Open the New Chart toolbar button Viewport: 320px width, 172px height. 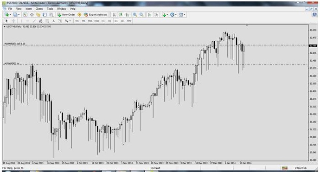tap(6, 15)
